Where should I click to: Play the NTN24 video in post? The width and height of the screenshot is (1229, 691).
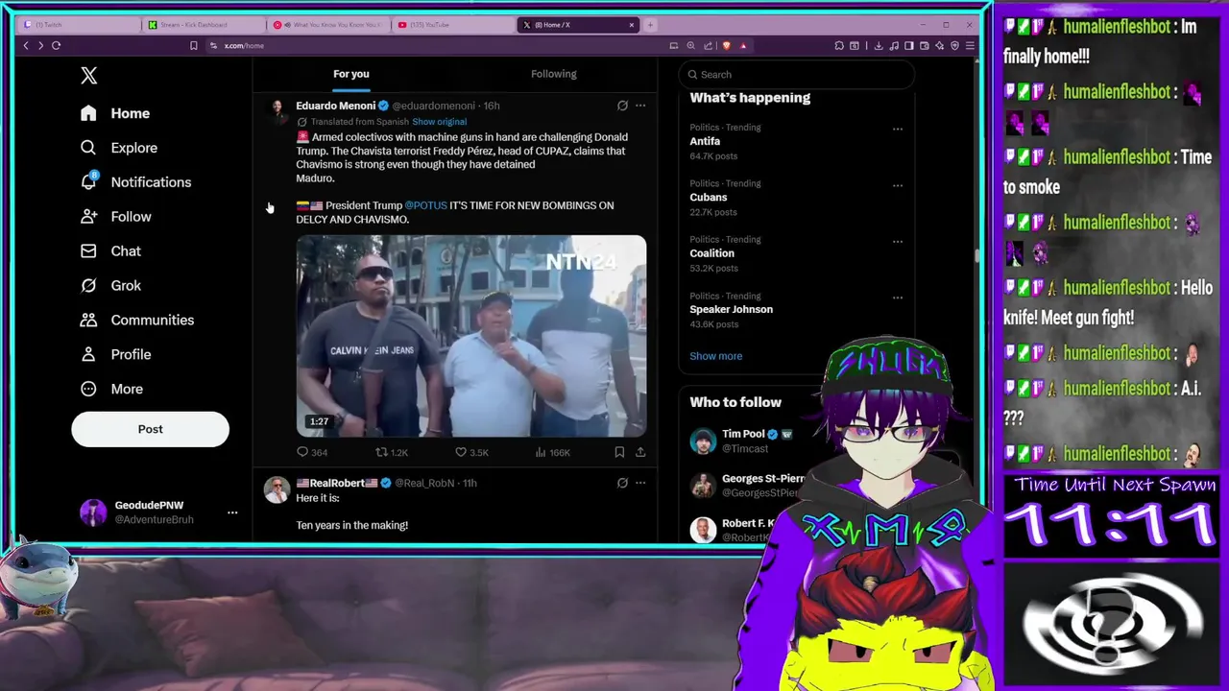click(x=470, y=336)
